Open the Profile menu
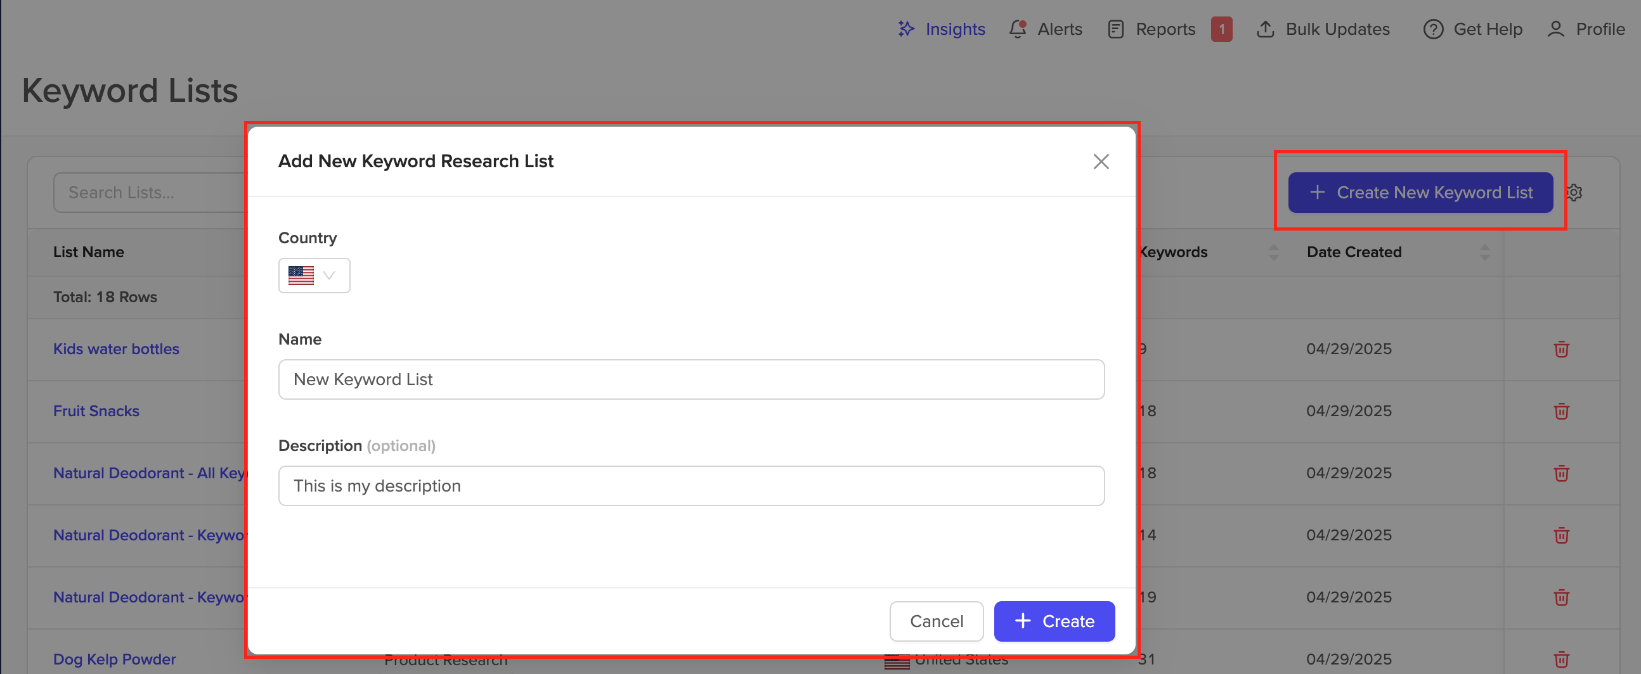 (1586, 29)
